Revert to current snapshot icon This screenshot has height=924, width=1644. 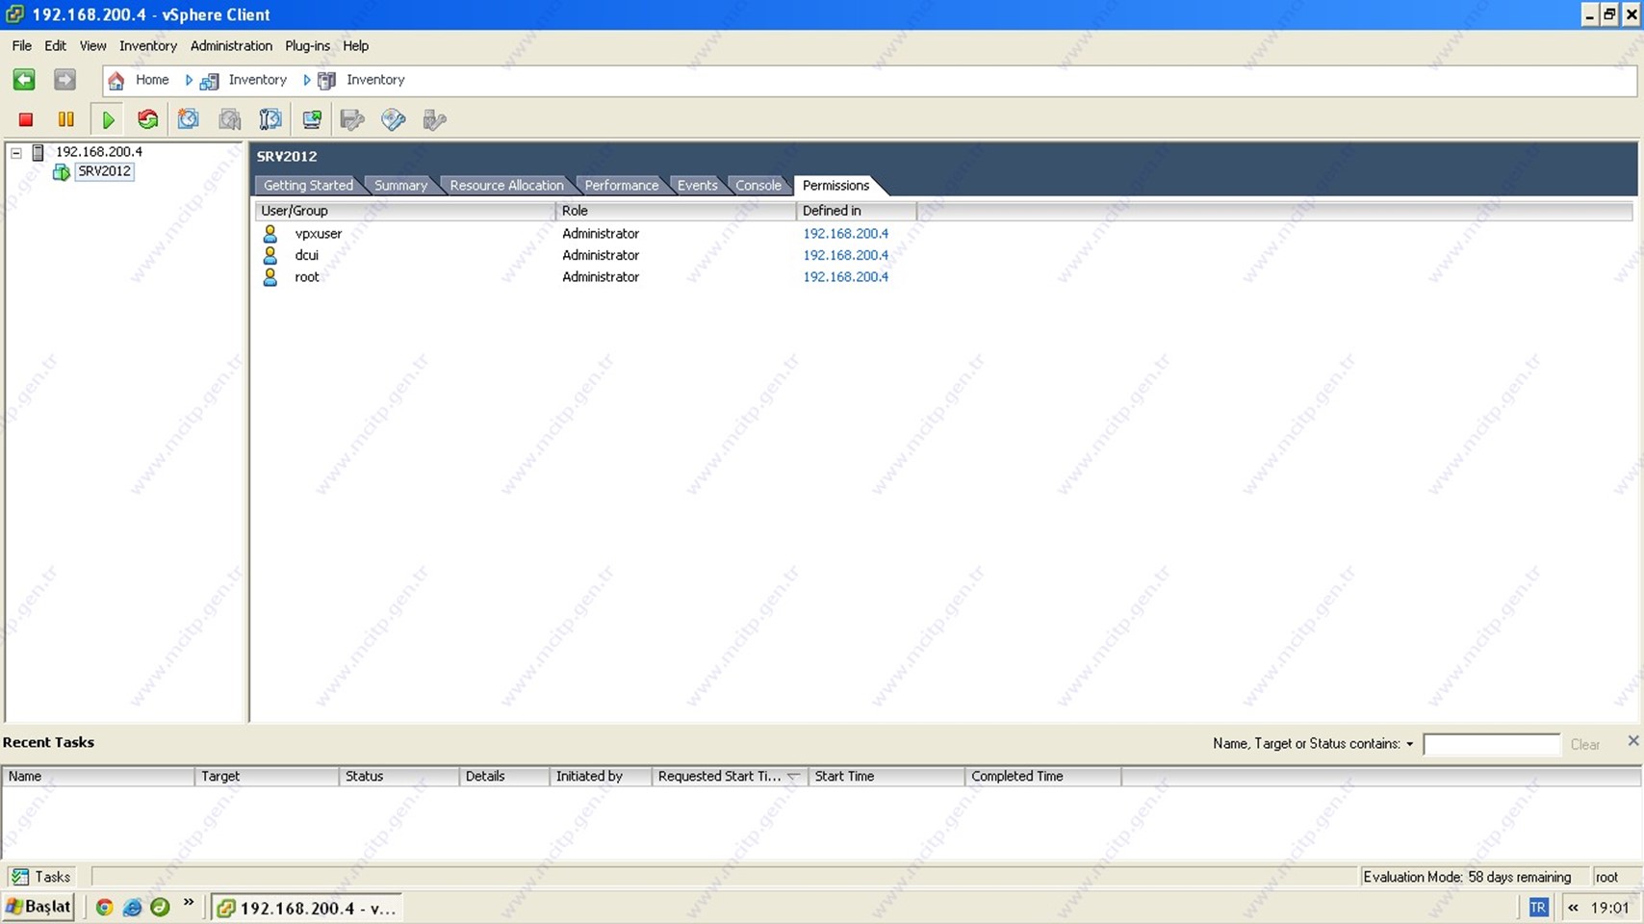[x=230, y=119]
